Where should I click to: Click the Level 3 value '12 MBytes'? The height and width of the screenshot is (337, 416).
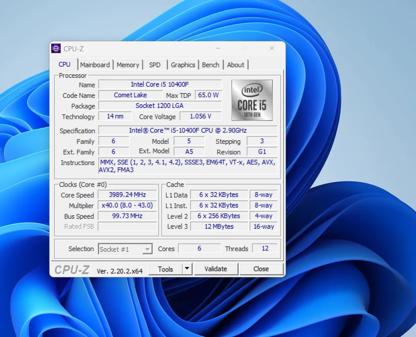pos(219,226)
